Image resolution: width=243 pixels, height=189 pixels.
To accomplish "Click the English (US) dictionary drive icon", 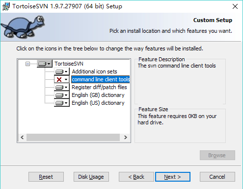I will tap(59, 103).
